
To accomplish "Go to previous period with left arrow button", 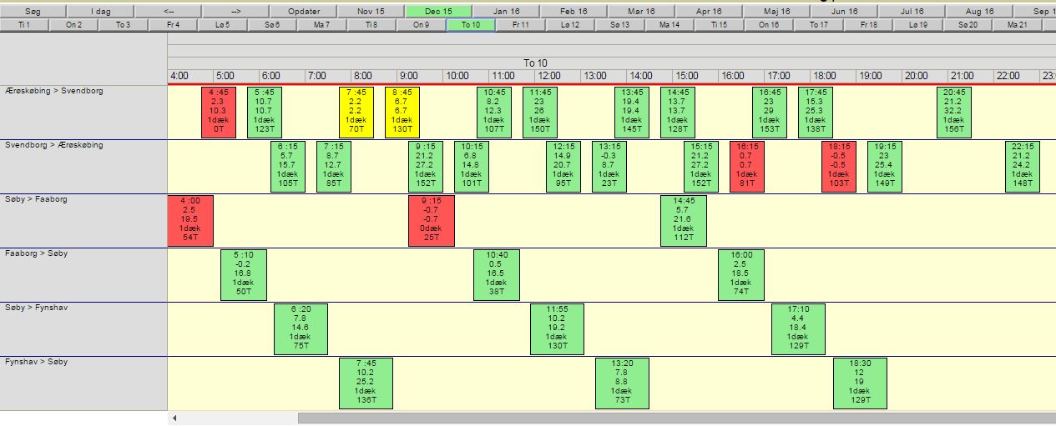I will pyautogui.click(x=169, y=11).
